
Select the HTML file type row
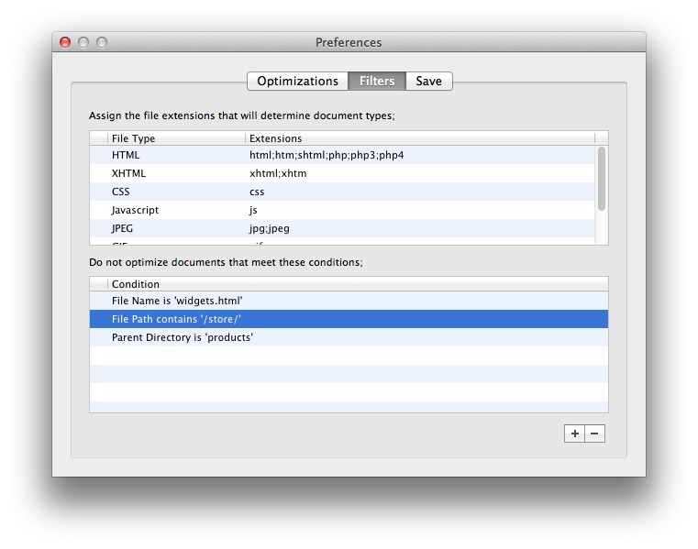(342, 155)
